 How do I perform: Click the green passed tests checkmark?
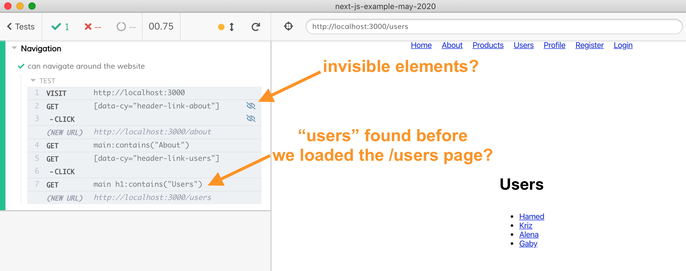[56, 27]
